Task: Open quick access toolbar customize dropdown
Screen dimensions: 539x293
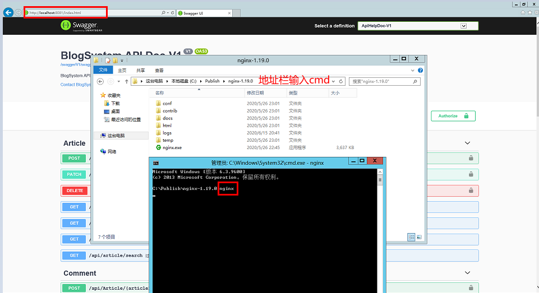Action: [122, 61]
